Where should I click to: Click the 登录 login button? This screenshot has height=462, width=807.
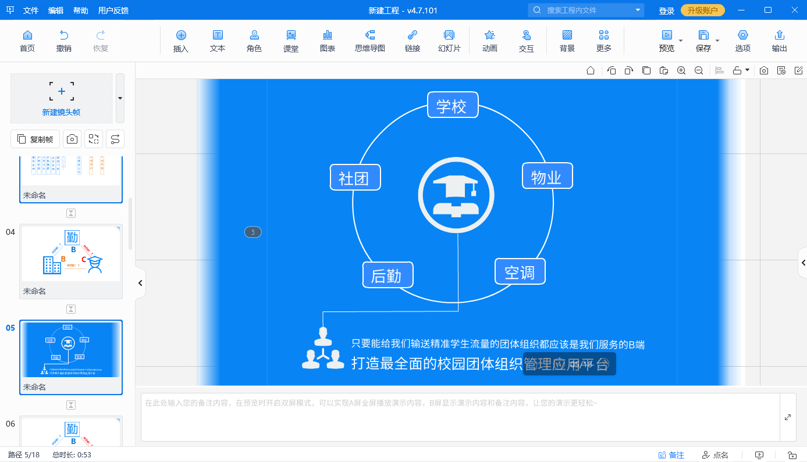667,10
